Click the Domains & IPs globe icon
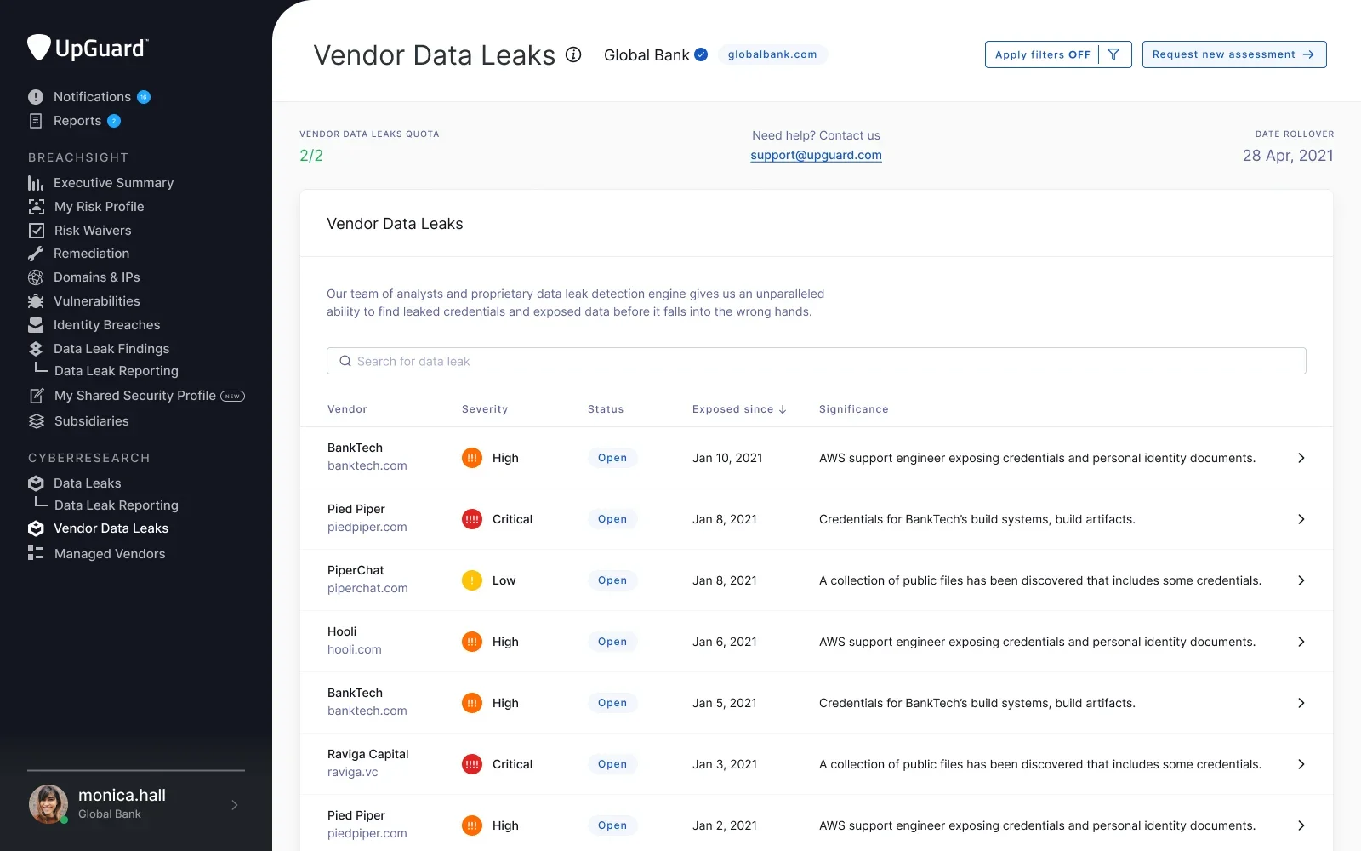1361x851 pixels. coord(36,277)
